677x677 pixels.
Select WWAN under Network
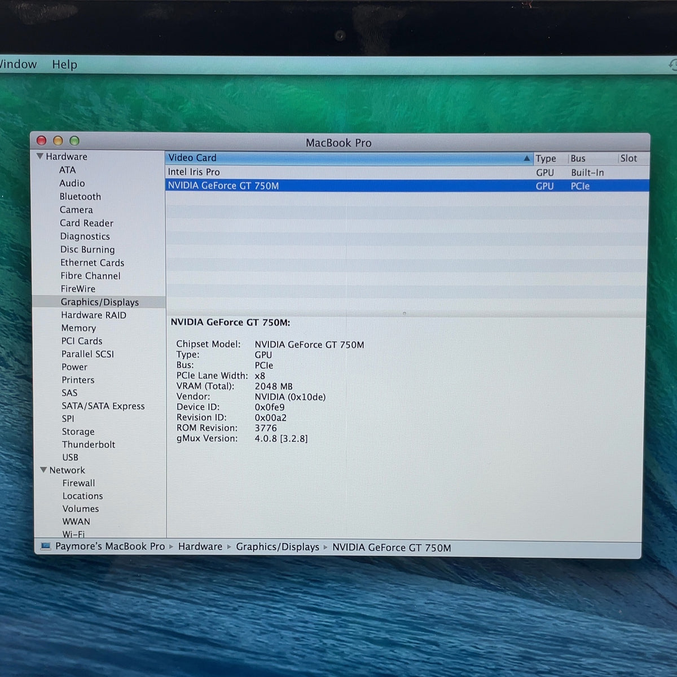pos(76,522)
